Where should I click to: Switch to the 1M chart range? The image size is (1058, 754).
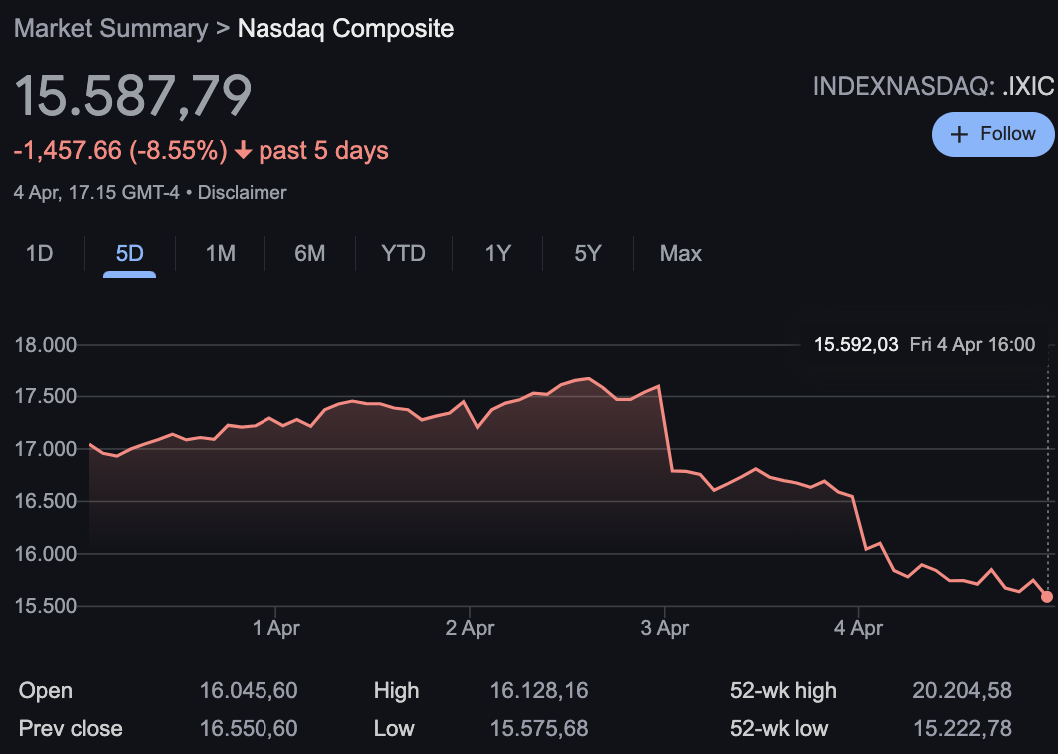pyautogui.click(x=220, y=254)
